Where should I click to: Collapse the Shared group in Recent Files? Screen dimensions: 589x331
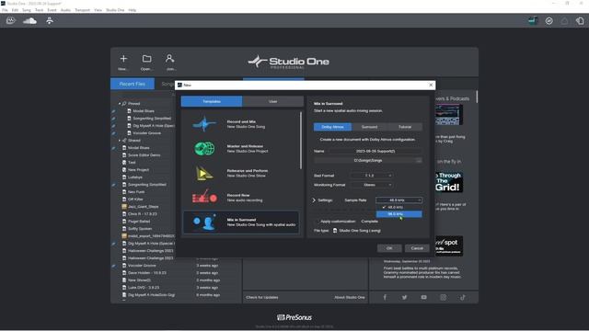click(120, 141)
